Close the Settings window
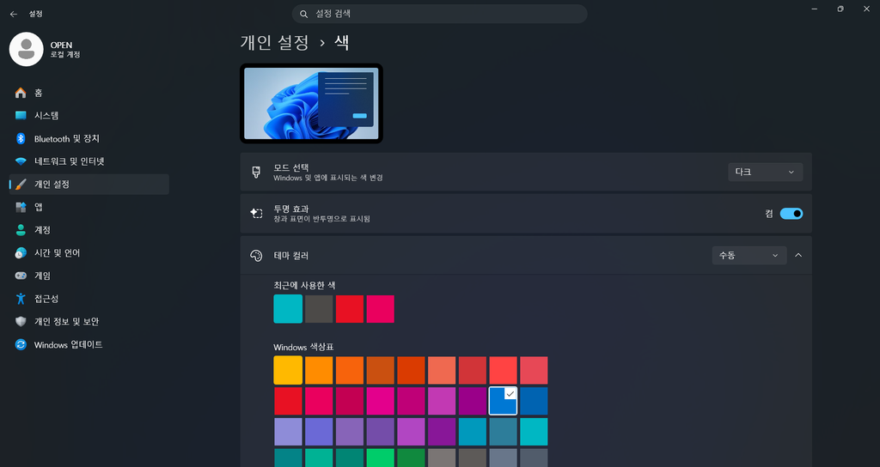880x467 pixels. coord(866,9)
